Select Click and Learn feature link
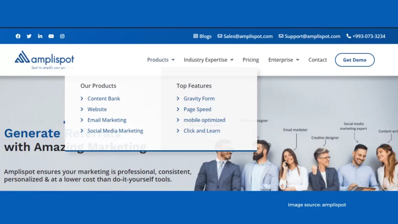The width and height of the screenshot is (398, 224). click(202, 131)
